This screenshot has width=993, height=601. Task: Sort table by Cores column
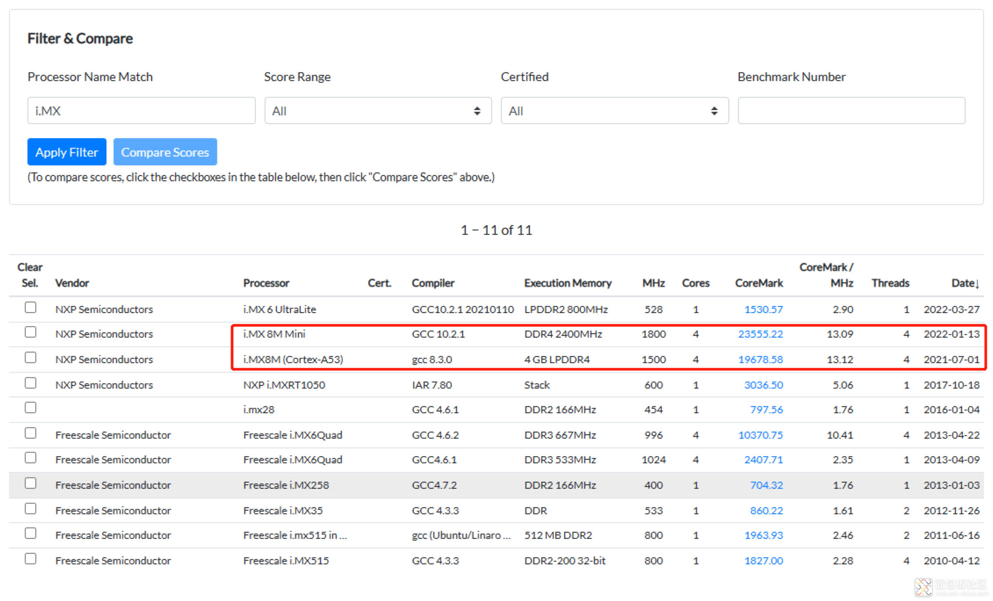(x=696, y=283)
